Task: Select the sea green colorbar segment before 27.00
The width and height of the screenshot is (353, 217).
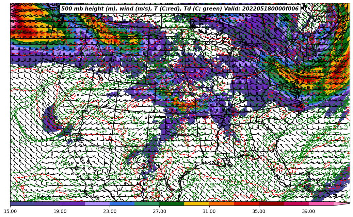Action: tap(147, 204)
